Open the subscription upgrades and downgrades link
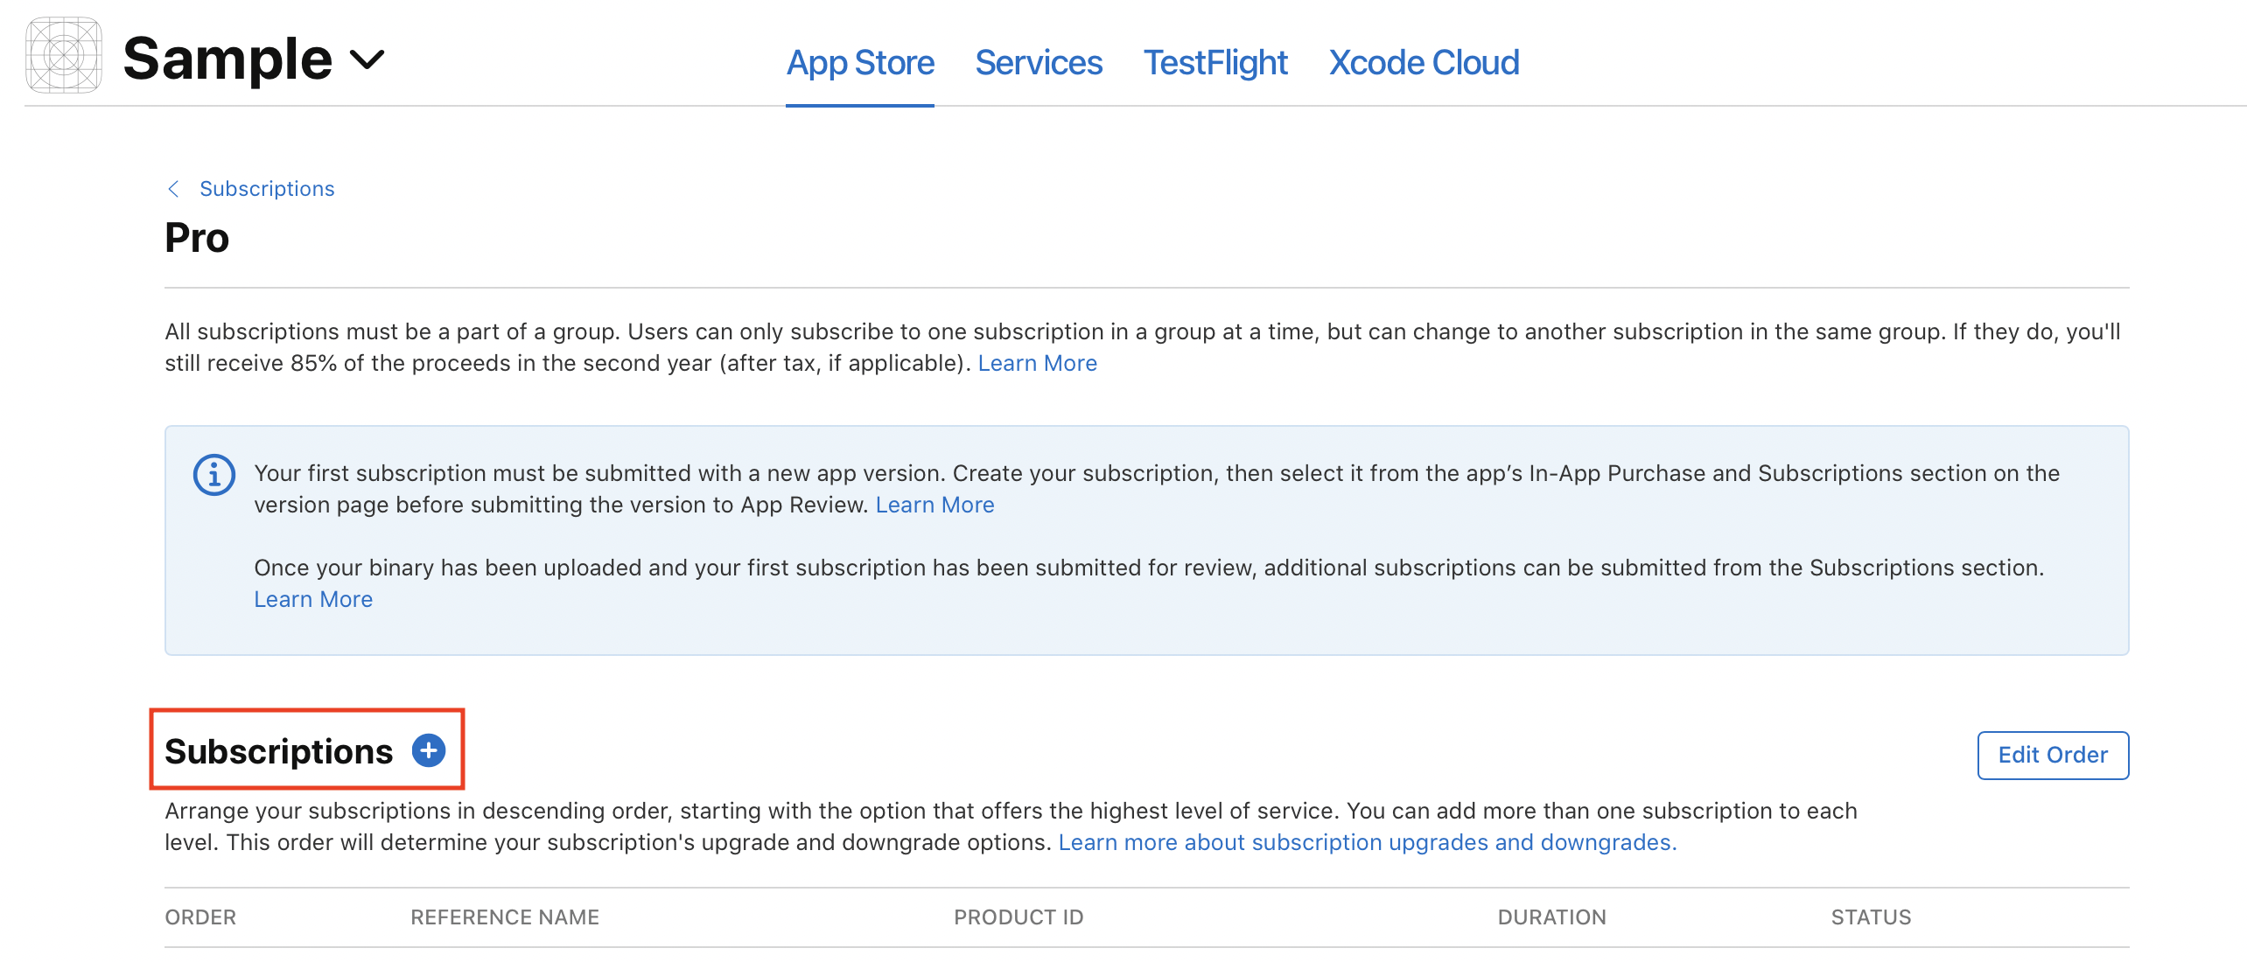2247x962 pixels. pos(1368,841)
